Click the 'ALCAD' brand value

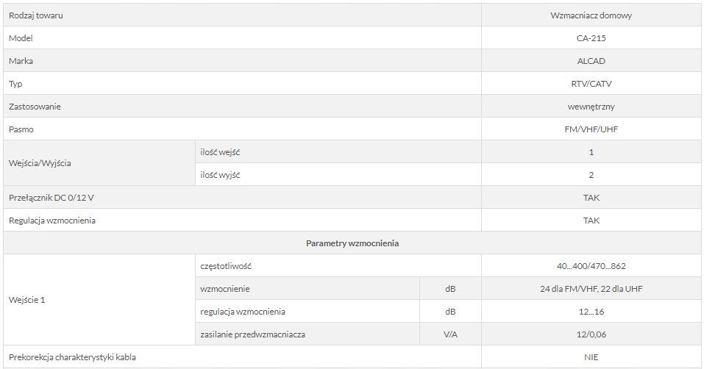pos(591,61)
